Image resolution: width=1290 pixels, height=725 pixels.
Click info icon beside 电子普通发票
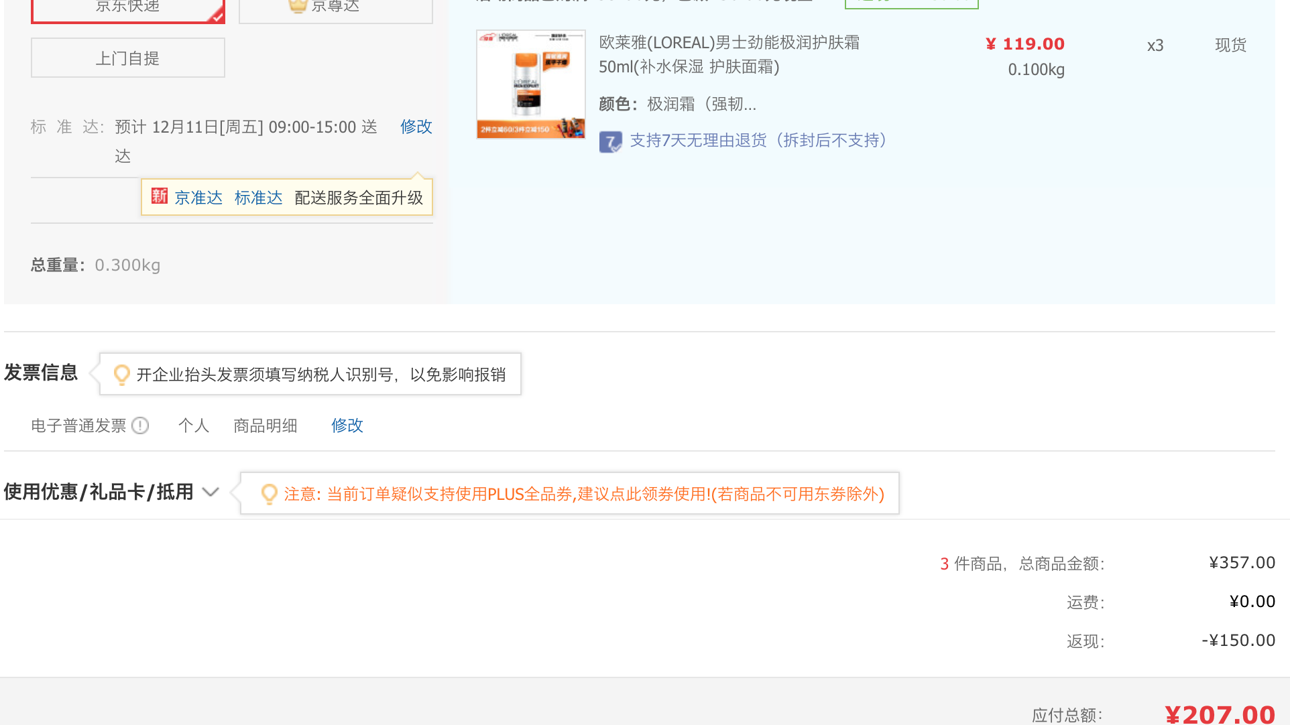140,425
